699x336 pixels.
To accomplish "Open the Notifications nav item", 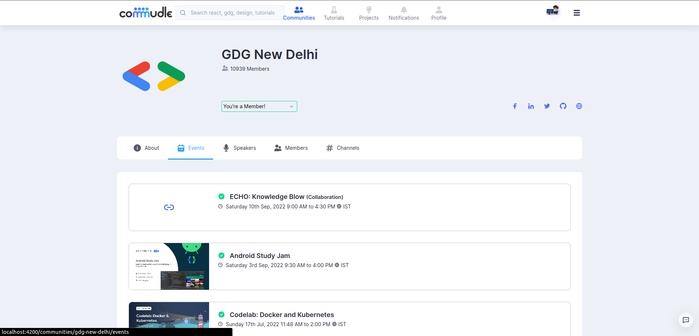I will click(404, 13).
